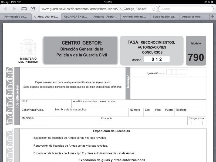This screenshot has width=216, height=162.
Task: Open the Armería - Armer... tab
Action: click(105, 17)
